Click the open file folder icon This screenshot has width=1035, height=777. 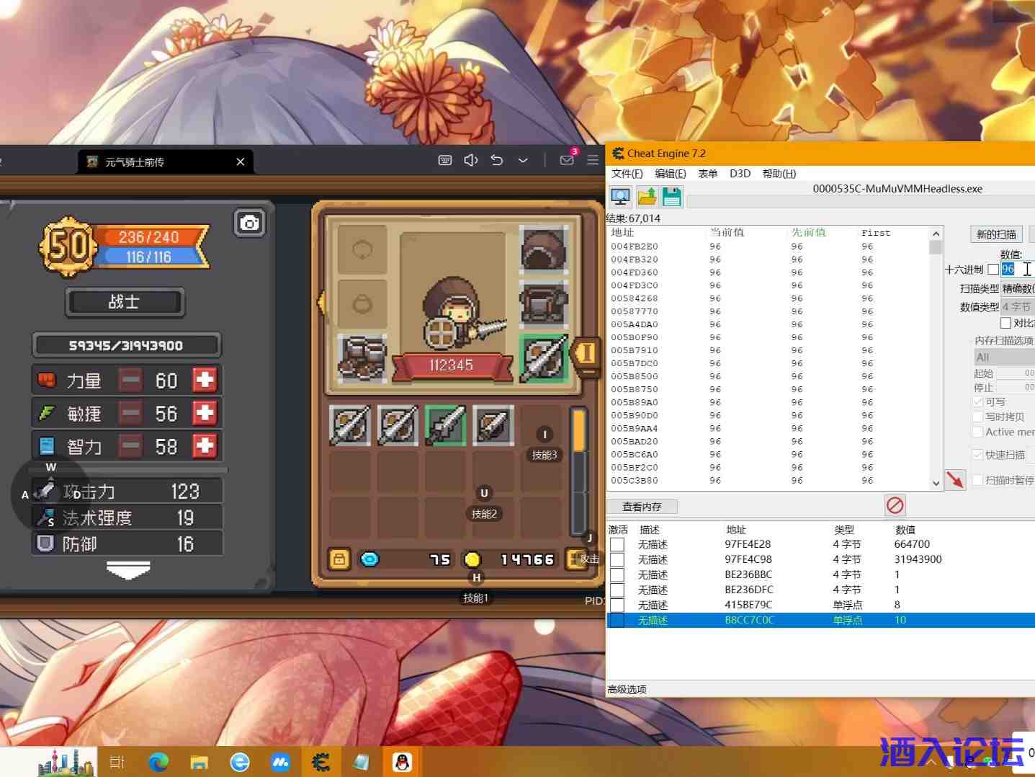[647, 196]
